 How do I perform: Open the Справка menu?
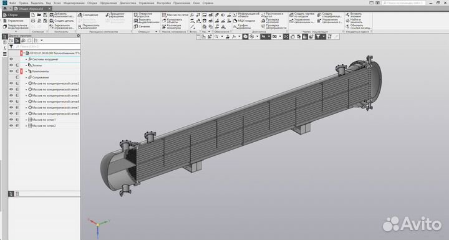[208, 3]
